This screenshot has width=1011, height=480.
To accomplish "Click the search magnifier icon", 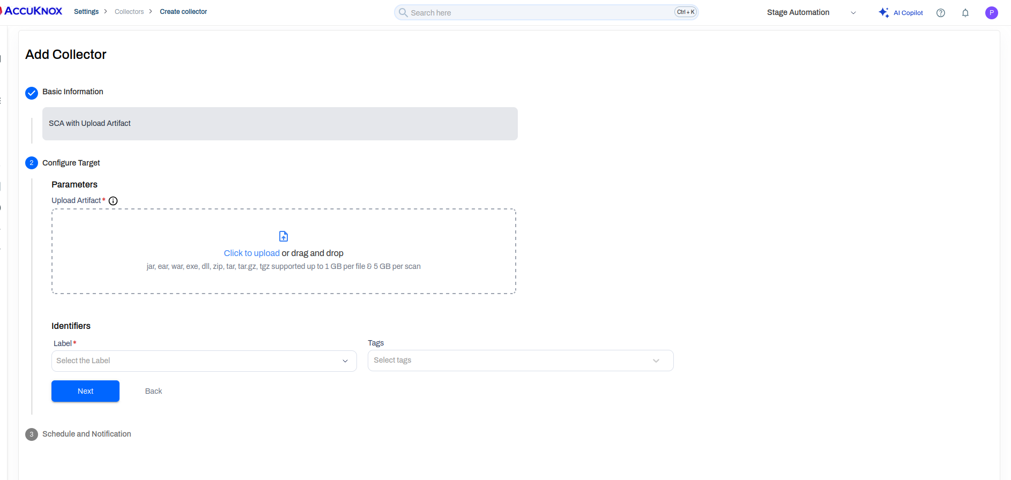I will (x=403, y=12).
